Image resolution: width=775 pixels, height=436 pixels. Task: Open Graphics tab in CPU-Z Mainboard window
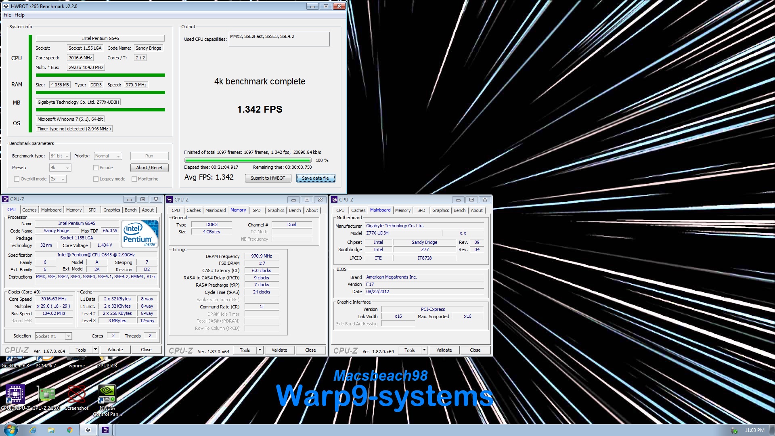pyautogui.click(x=440, y=210)
